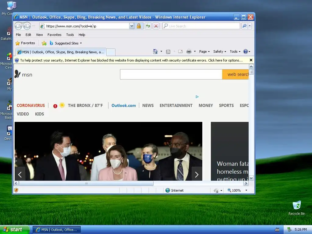The width and height of the screenshot is (312, 234).
Task: Open the View menu
Action: click(39, 35)
